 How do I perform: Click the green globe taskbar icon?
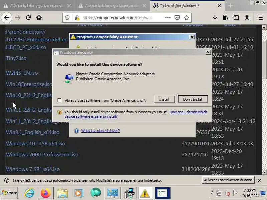click(x=96, y=193)
